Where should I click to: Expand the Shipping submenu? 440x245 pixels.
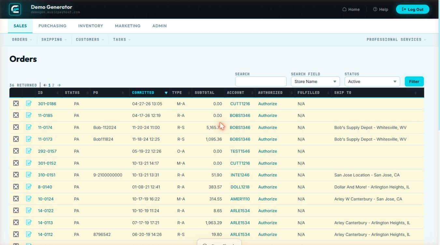54,39
